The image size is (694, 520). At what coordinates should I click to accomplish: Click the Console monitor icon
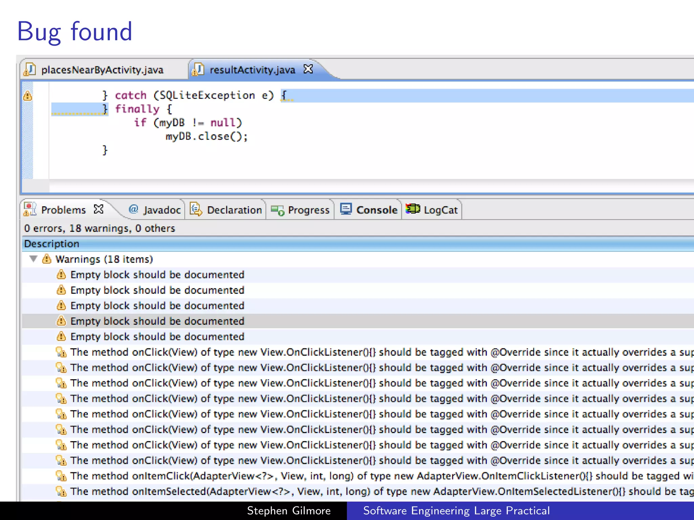coord(346,209)
